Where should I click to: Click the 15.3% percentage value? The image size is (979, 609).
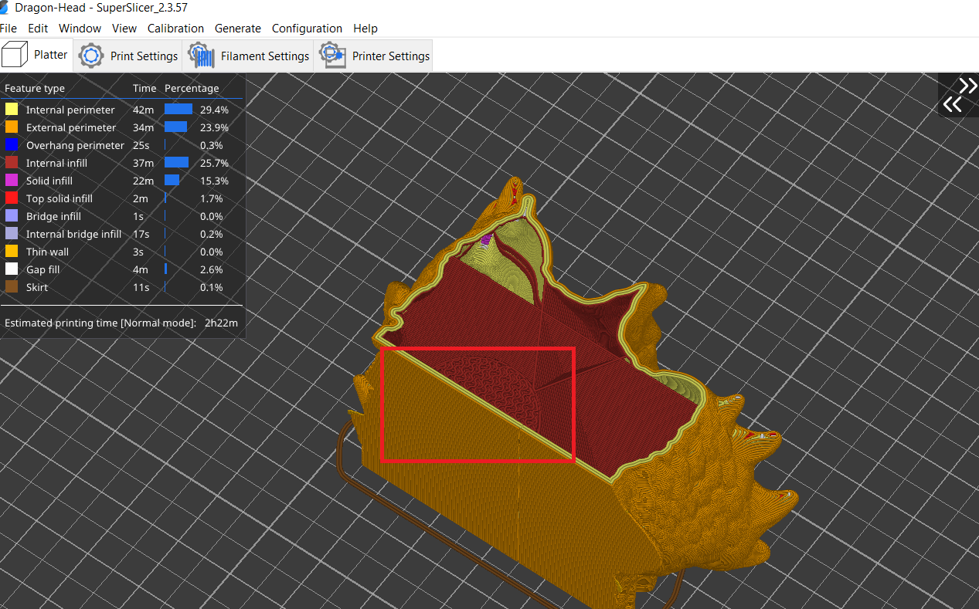pyautogui.click(x=214, y=181)
